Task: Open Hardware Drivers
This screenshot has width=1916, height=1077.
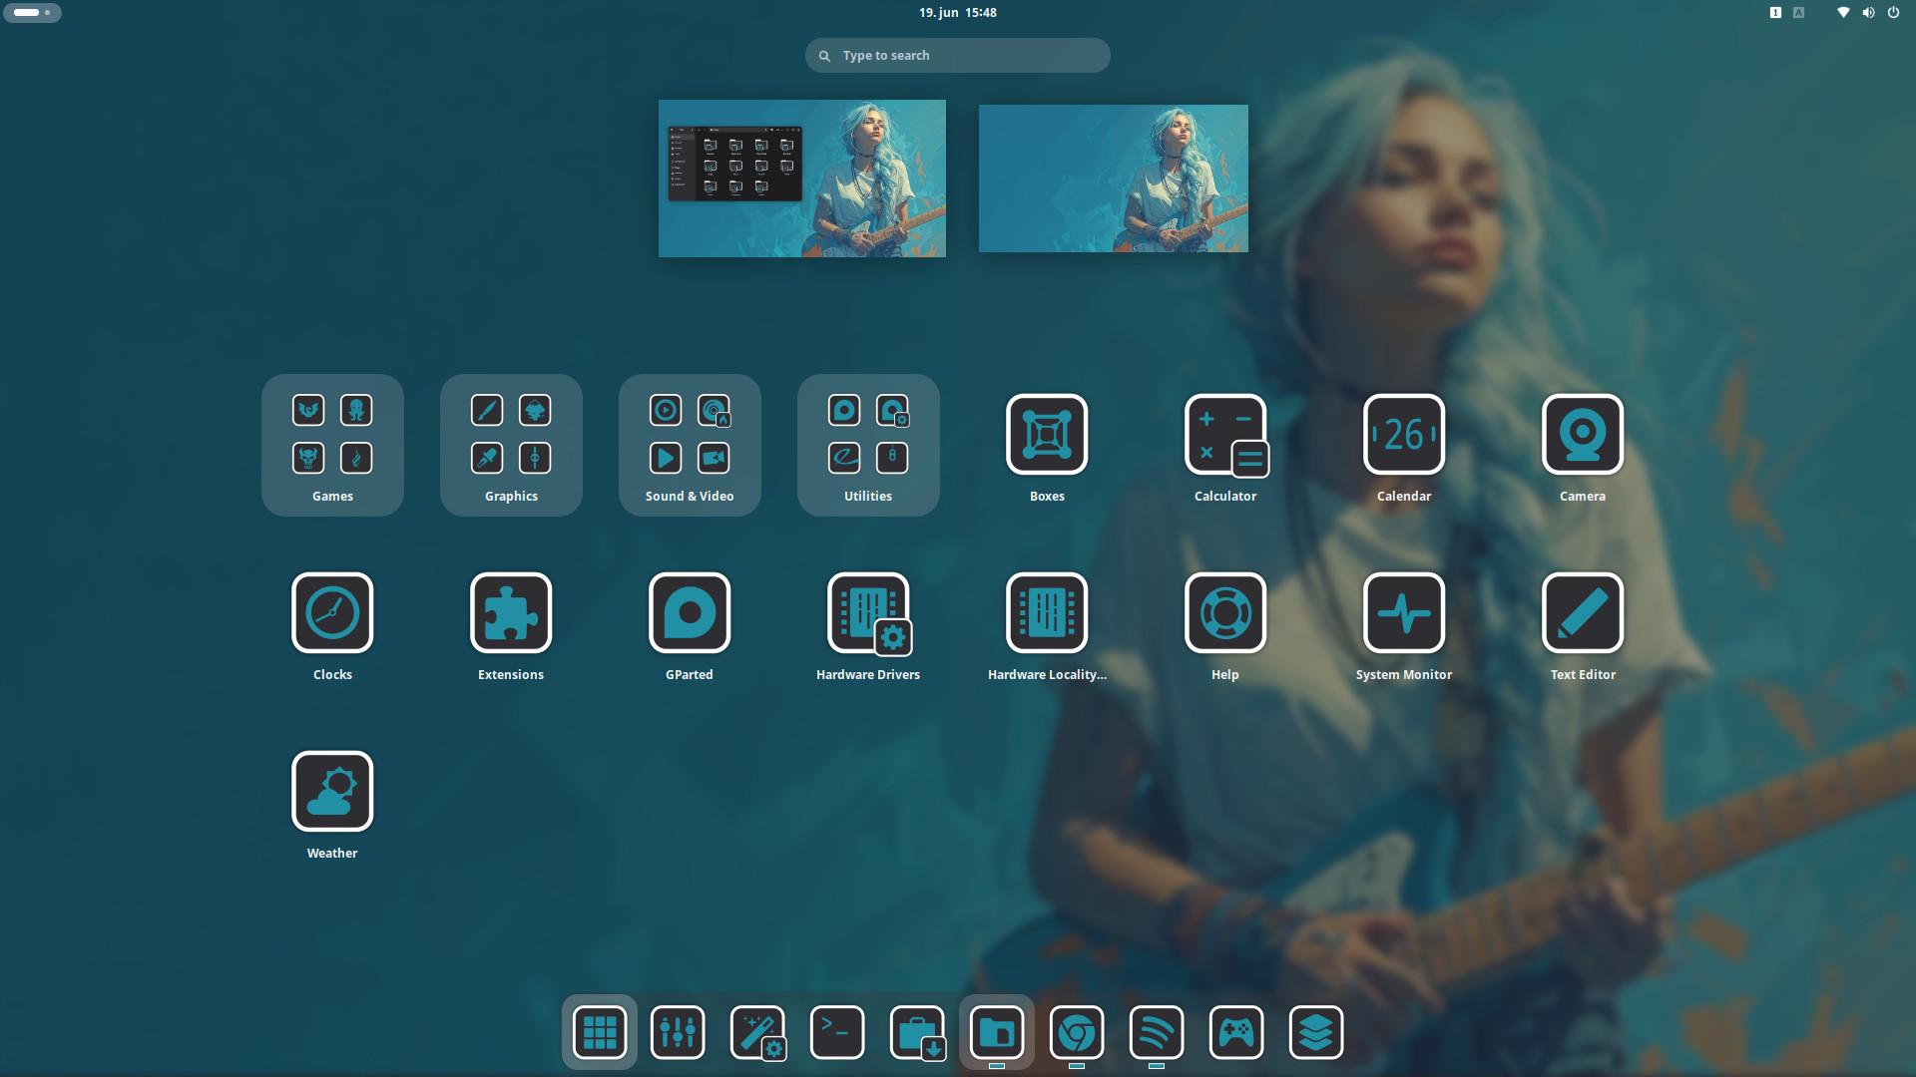Action: pyautogui.click(x=868, y=613)
